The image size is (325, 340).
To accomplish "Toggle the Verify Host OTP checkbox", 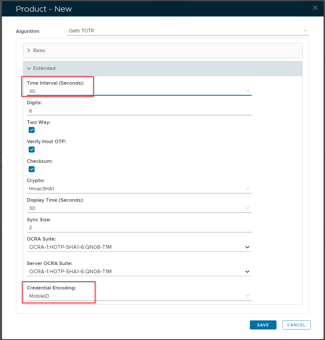I will click(32, 150).
